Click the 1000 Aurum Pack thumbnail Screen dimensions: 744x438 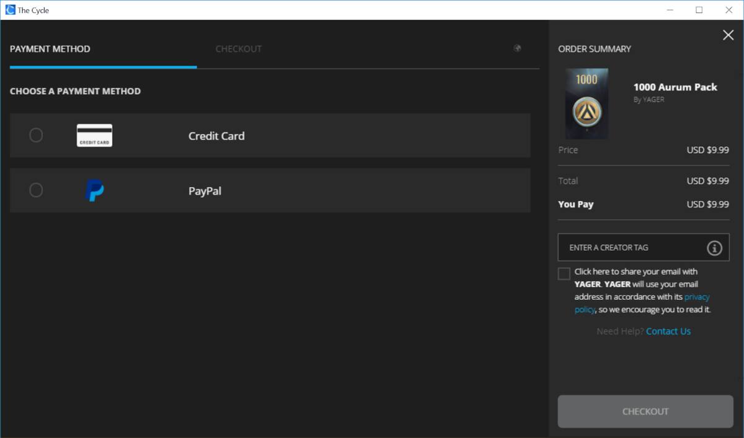587,103
